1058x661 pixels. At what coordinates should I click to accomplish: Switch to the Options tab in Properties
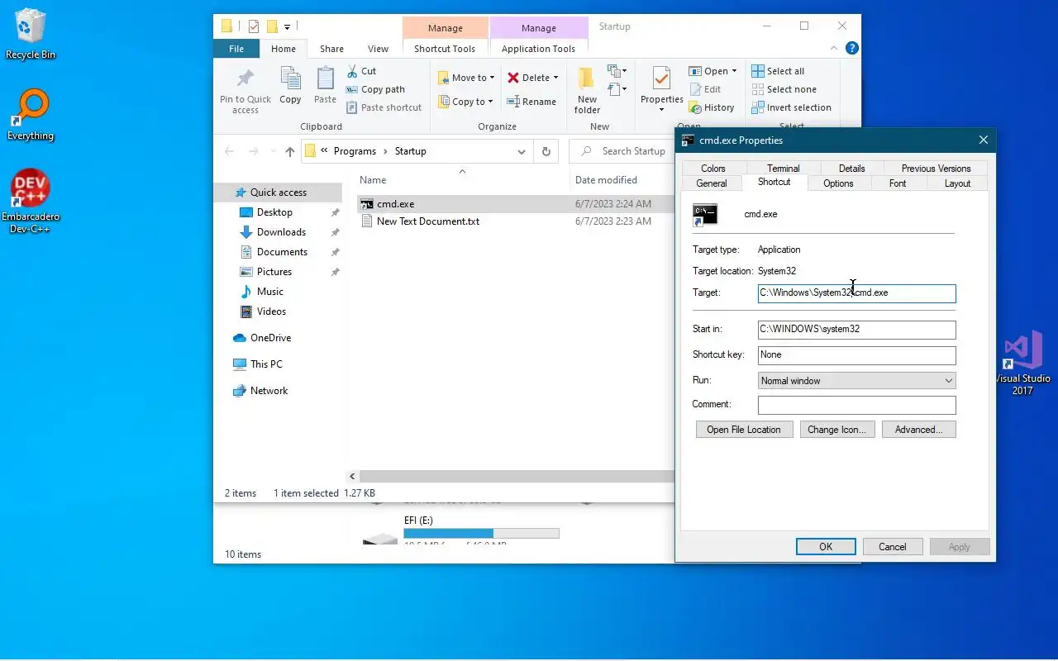coord(838,183)
